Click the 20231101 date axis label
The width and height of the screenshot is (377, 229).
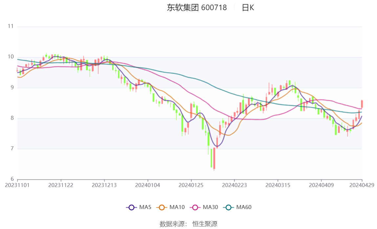click(x=17, y=185)
